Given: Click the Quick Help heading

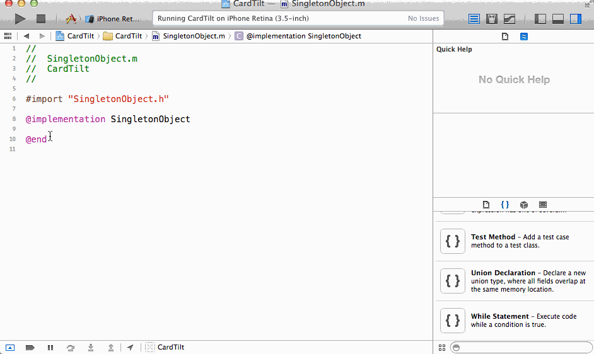Looking at the screenshot, I should tap(454, 49).
